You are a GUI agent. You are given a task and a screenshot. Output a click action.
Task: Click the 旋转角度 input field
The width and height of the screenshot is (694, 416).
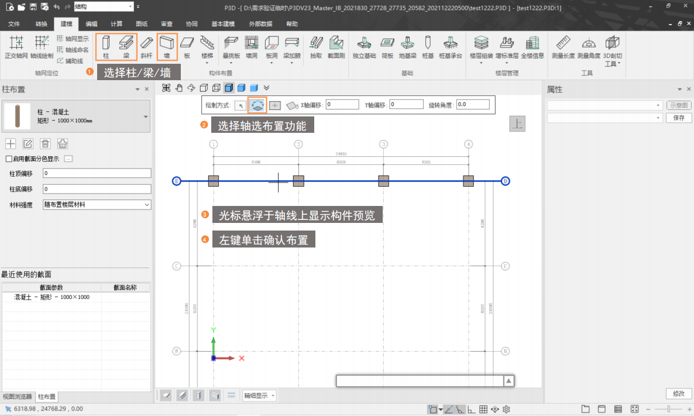tap(473, 104)
